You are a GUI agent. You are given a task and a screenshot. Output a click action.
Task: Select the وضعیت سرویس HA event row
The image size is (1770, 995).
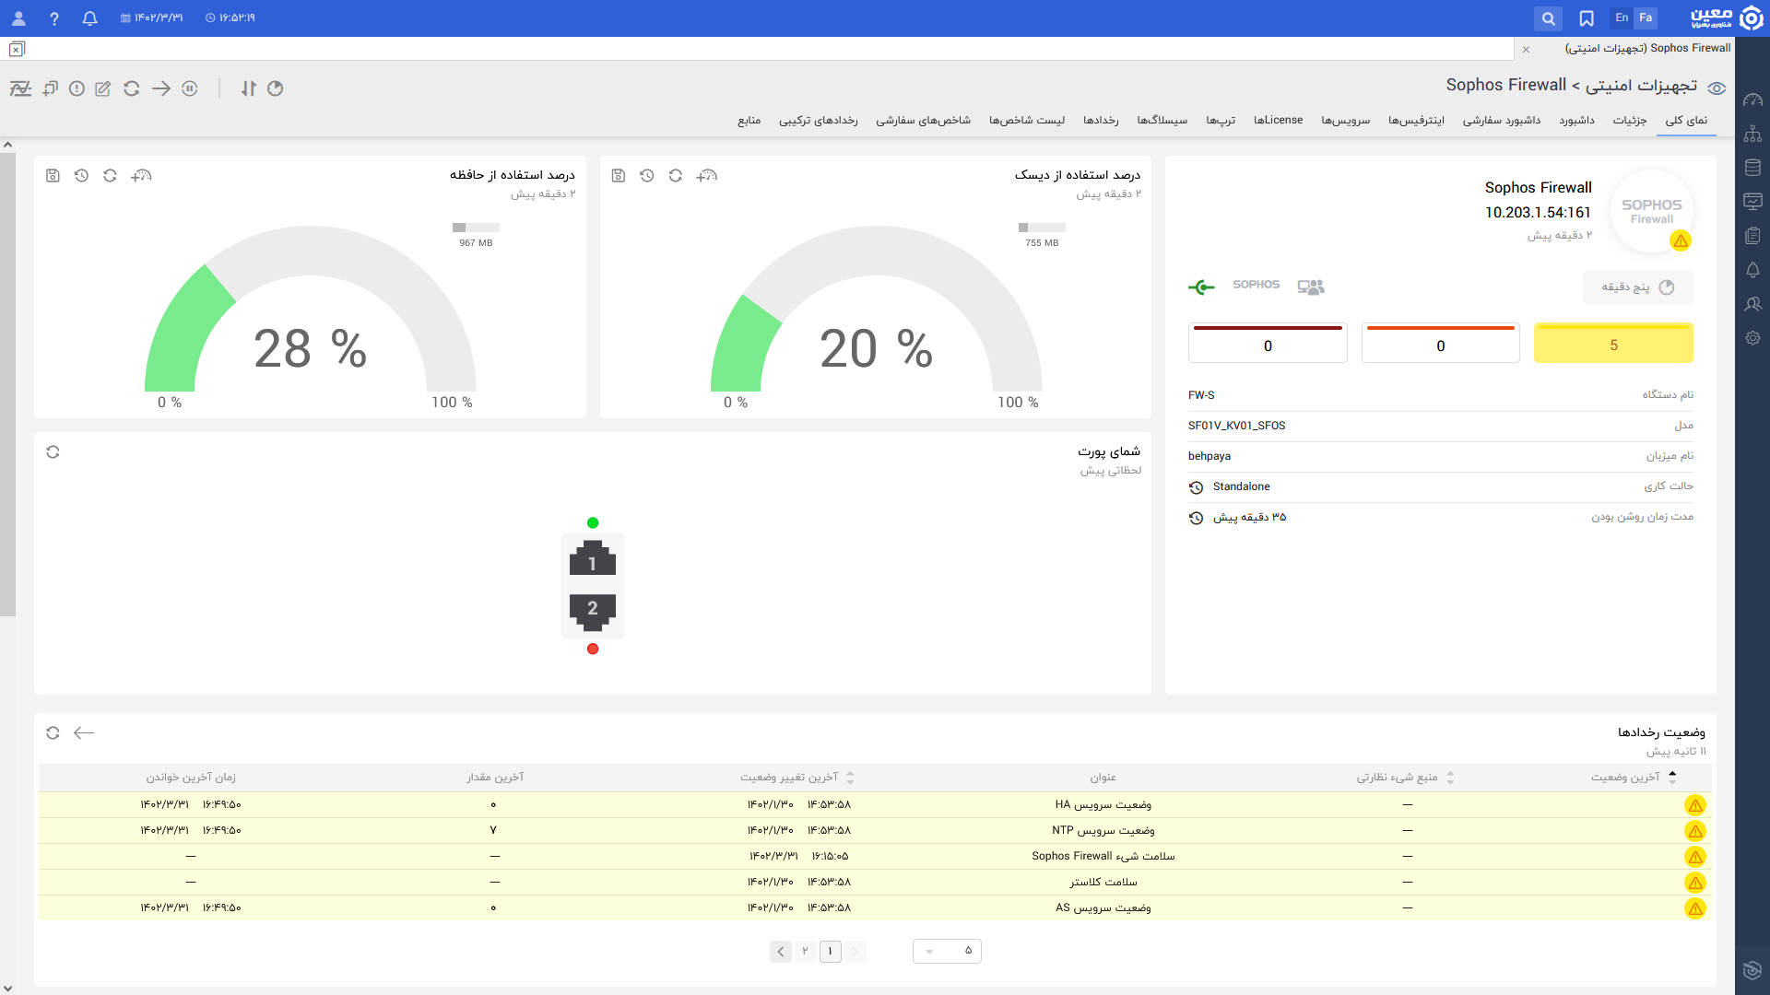tap(875, 805)
